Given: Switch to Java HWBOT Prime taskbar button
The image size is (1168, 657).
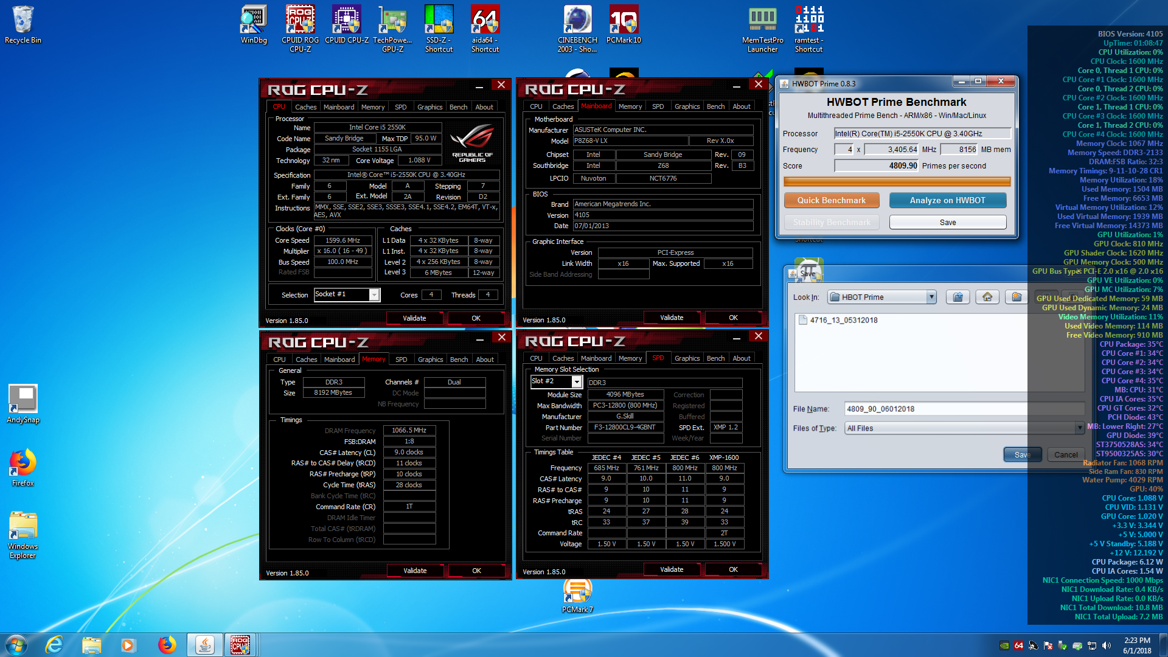Looking at the screenshot, I should point(204,645).
